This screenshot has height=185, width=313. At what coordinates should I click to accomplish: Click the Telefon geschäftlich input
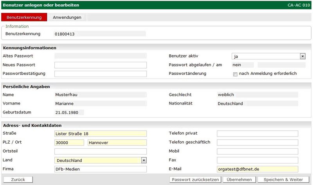click(257, 142)
